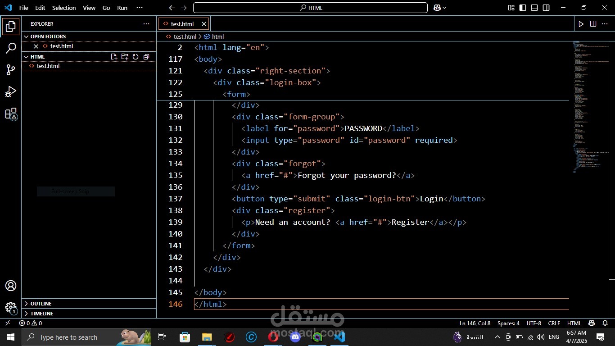615x346 pixels.
Task: Open the Edit menu
Action: (x=40, y=8)
